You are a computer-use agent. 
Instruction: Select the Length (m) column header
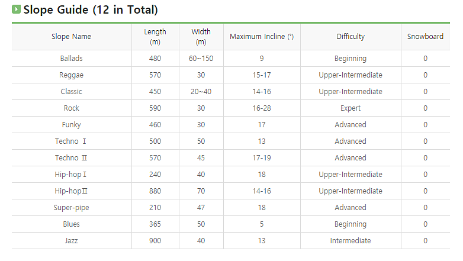(155, 37)
